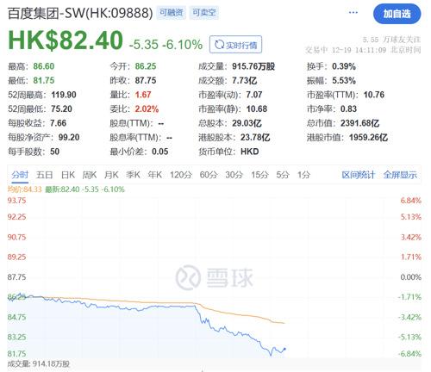Click the -6.84% percent axis label
The width and height of the screenshot is (431, 372).
[x=409, y=354]
